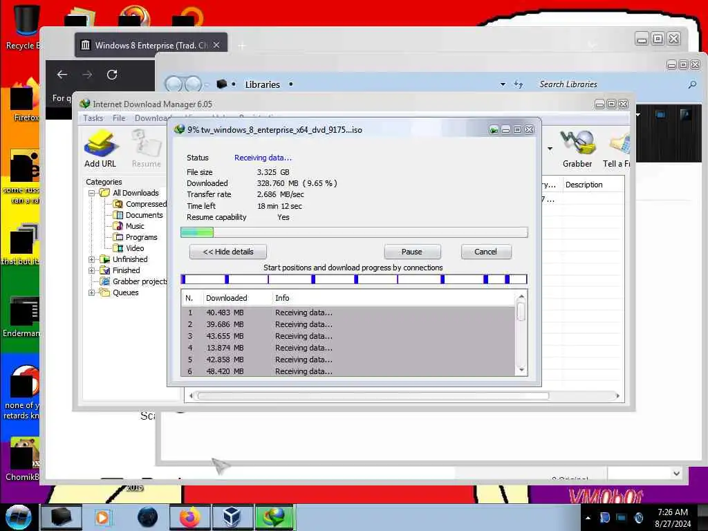Click the Tell a Friend toolbar icon
This screenshot has width=708, height=531.
click(x=617, y=148)
